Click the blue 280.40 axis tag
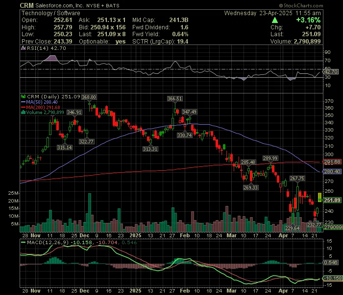Screen dimensions: 343x295 pyautogui.click(x=332, y=172)
